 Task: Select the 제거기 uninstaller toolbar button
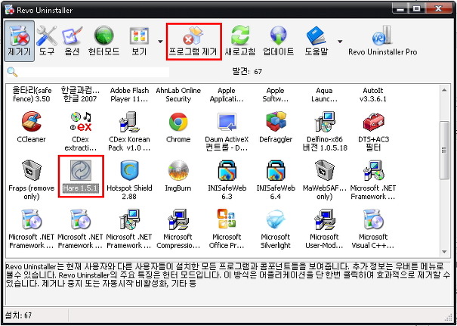pos(19,41)
